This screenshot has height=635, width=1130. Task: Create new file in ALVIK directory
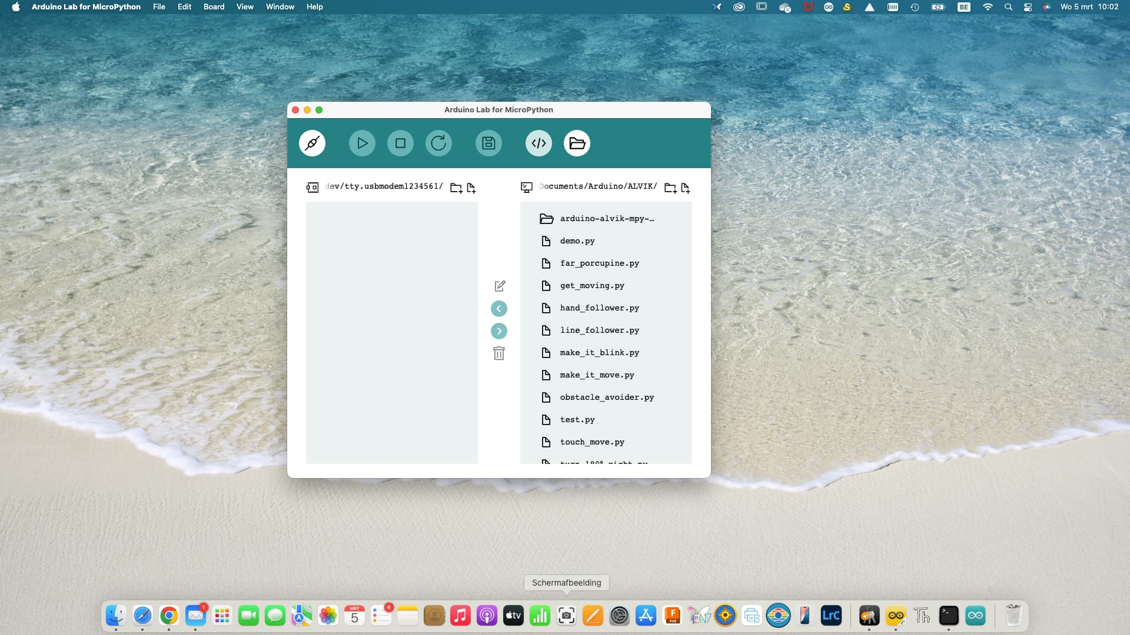[686, 188]
